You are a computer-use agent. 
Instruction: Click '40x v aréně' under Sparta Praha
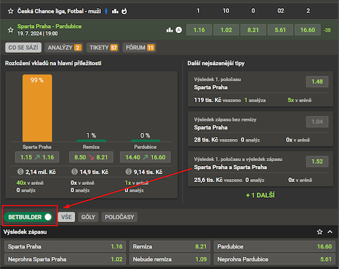pyautogui.click(x=30, y=183)
